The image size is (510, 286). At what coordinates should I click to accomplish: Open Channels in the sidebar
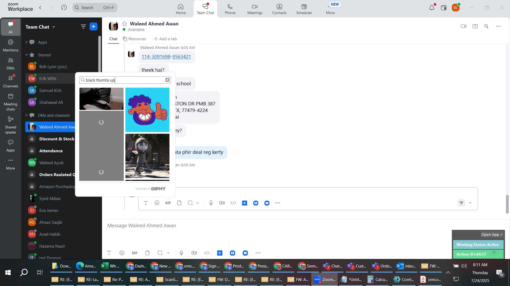(11, 82)
